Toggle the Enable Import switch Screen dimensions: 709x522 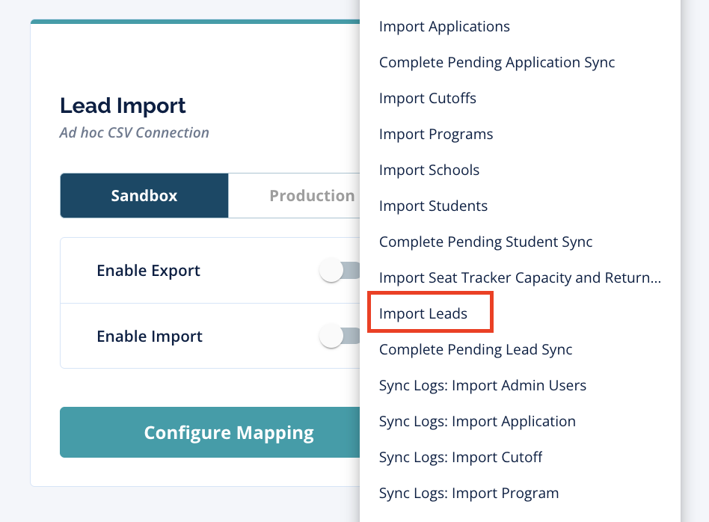340,336
